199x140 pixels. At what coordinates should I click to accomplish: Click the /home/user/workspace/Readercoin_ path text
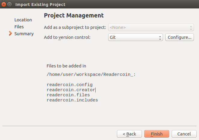(91, 74)
